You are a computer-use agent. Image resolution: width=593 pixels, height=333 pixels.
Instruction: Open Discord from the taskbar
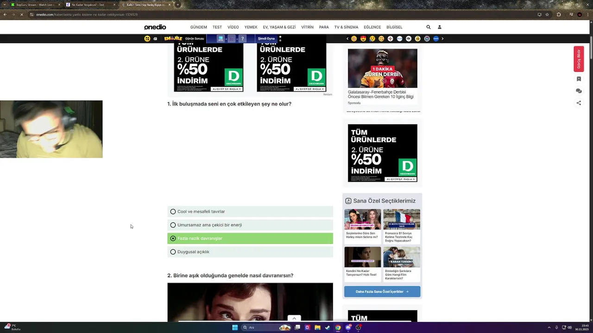[x=348, y=327]
